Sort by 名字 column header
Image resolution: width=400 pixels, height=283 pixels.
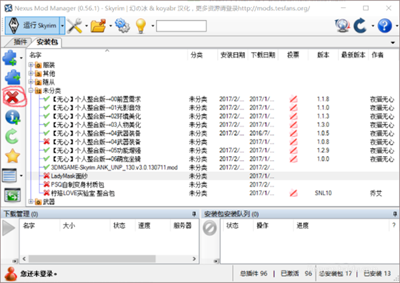point(35,55)
